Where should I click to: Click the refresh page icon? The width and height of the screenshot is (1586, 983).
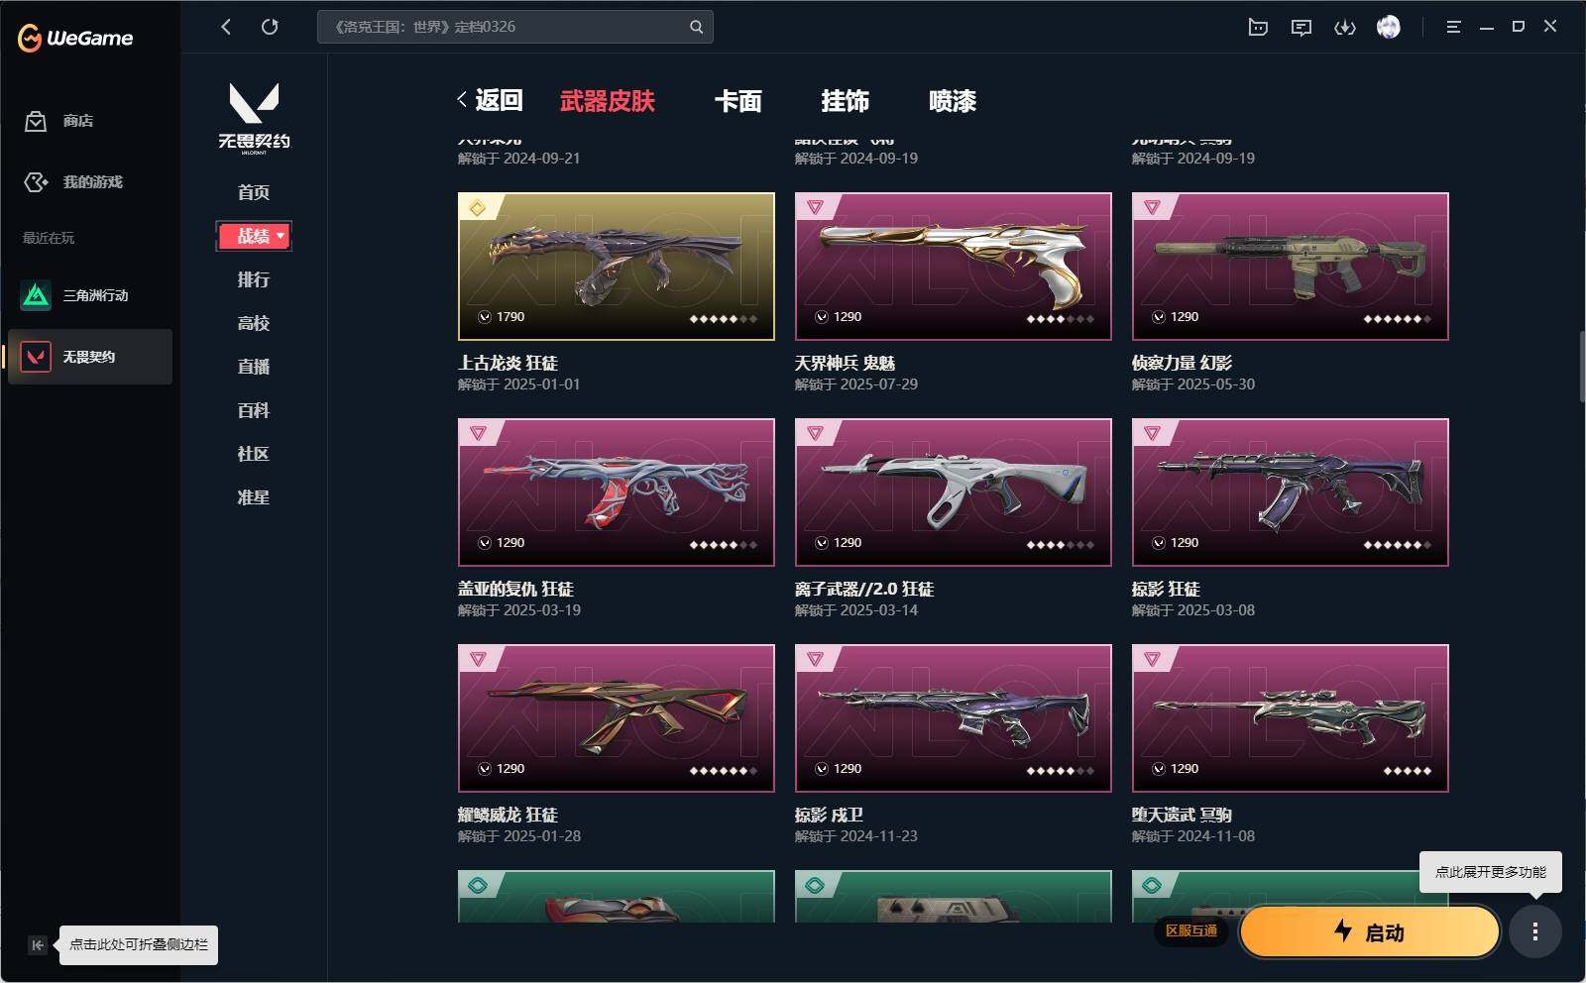coord(270,27)
